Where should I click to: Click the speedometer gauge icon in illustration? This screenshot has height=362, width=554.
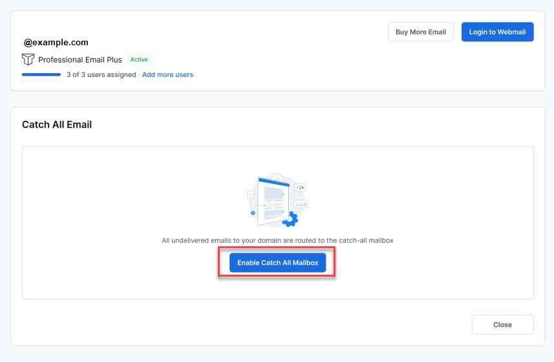pyautogui.click(x=299, y=187)
